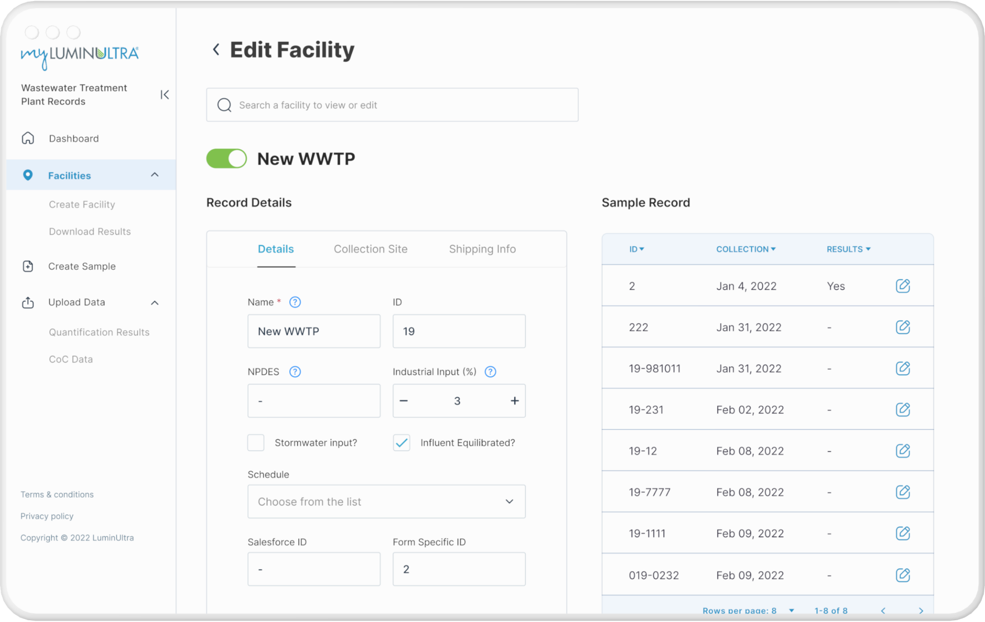Click the facility search field
Screen dimensions: 985x622
[x=392, y=105]
